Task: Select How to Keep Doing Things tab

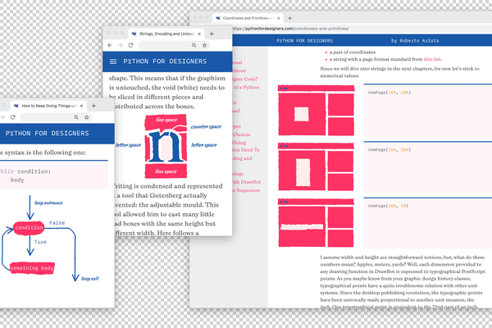Action: pyautogui.click(x=48, y=106)
